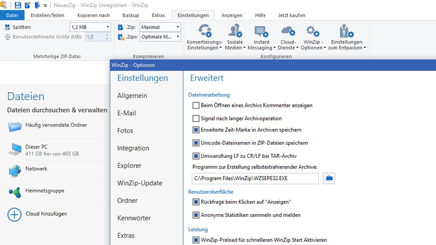Click the blue archive icon in quick access toolbar
This screenshot has width=436, height=245.
click(37, 5)
